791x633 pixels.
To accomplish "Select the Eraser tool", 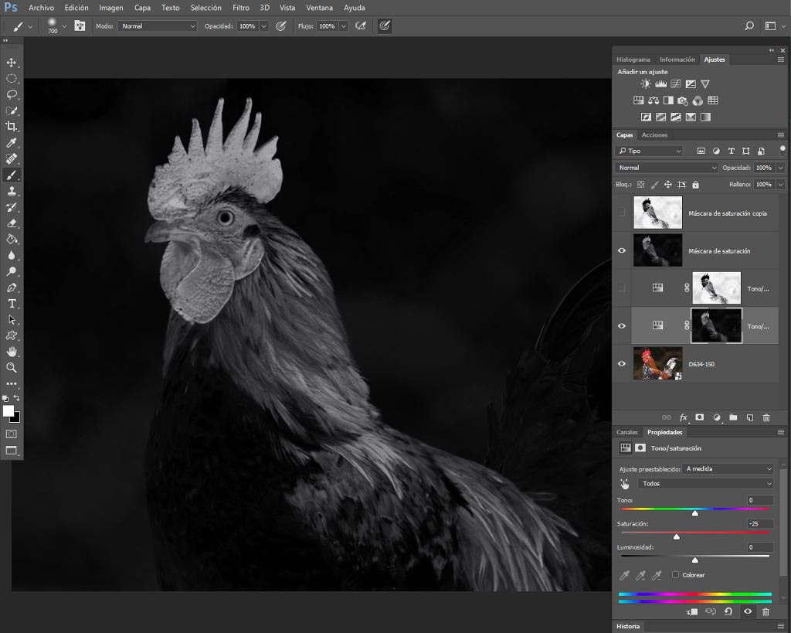I will [x=12, y=223].
